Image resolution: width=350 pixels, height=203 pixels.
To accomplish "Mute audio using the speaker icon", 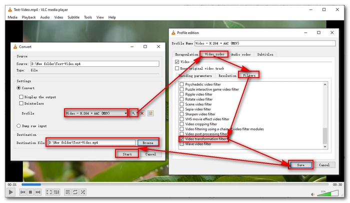I will [x=312, y=194].
